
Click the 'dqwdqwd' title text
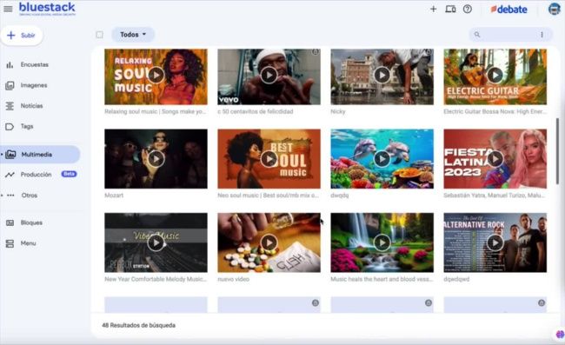tap(456, 279)
